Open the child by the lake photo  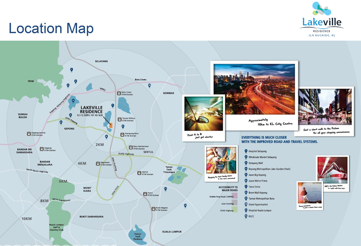tap(310, 193)
